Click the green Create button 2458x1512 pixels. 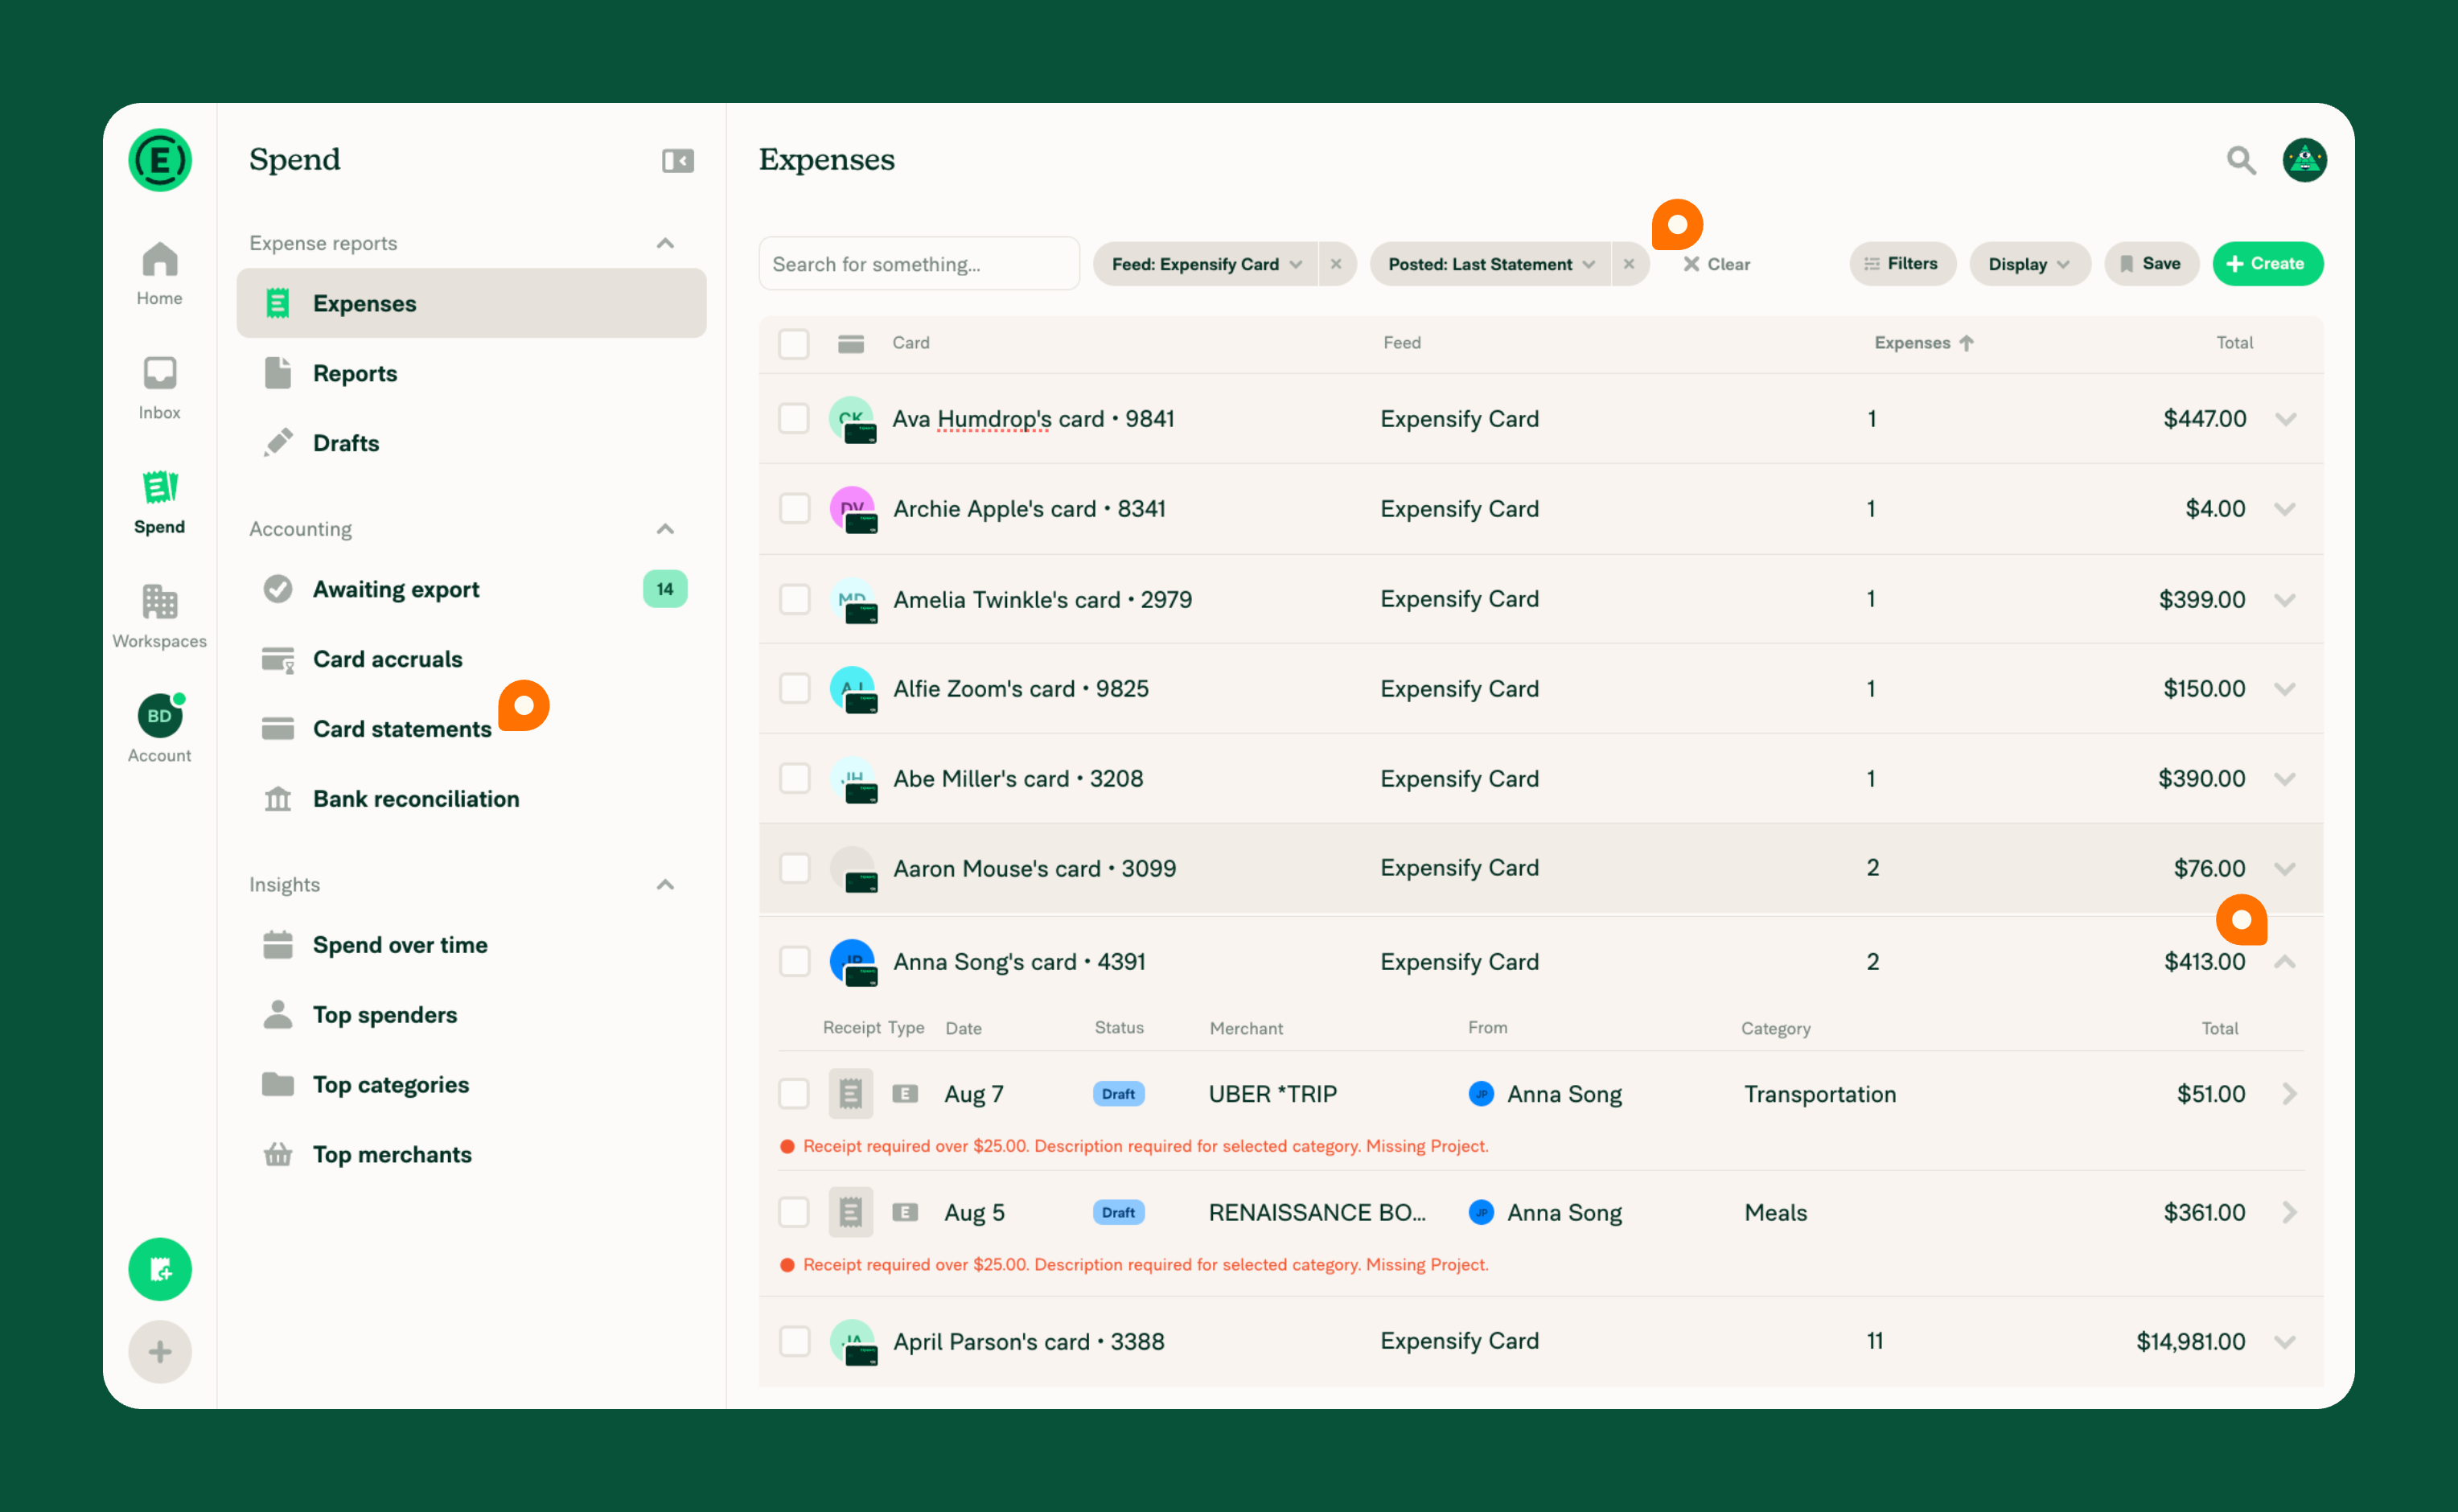[x=2267, y=264]
